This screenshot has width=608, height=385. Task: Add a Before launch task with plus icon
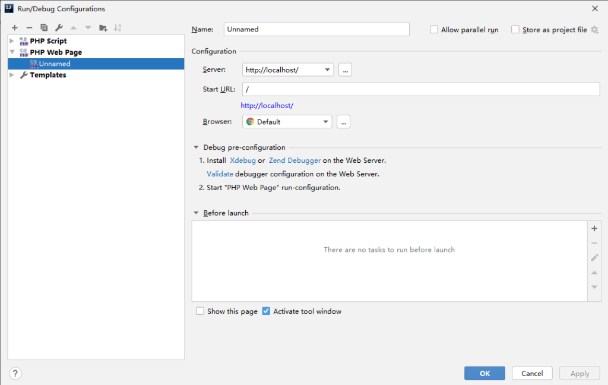pos(594,229)
